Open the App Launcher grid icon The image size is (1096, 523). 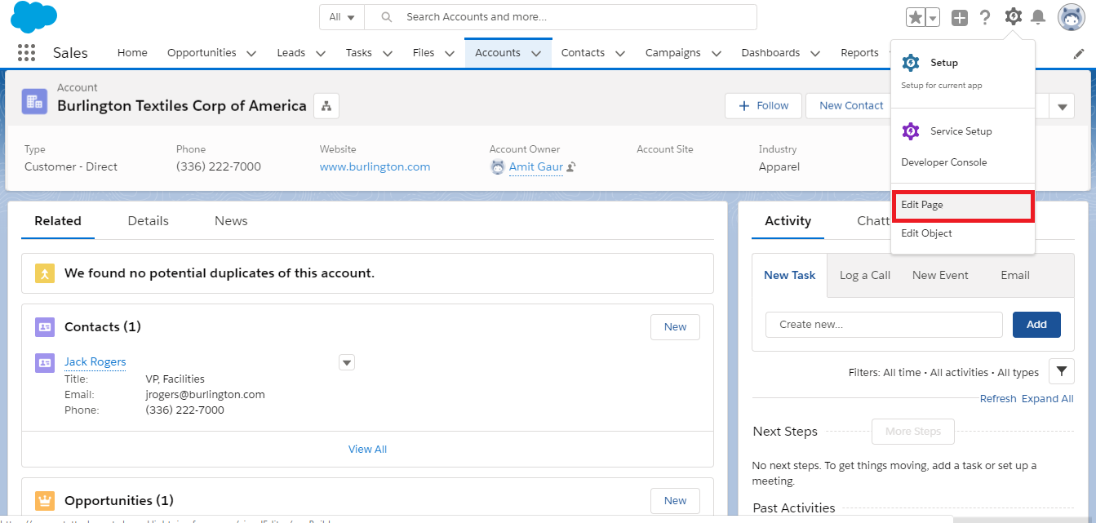coord(27,53)
